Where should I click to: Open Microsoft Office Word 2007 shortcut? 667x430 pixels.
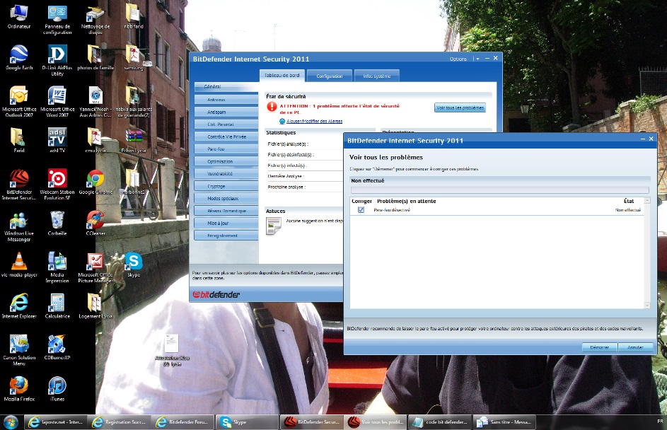click(57, 101)
